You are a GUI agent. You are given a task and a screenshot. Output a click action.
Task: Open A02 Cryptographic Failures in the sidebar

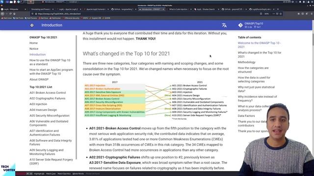click(48, 98)
